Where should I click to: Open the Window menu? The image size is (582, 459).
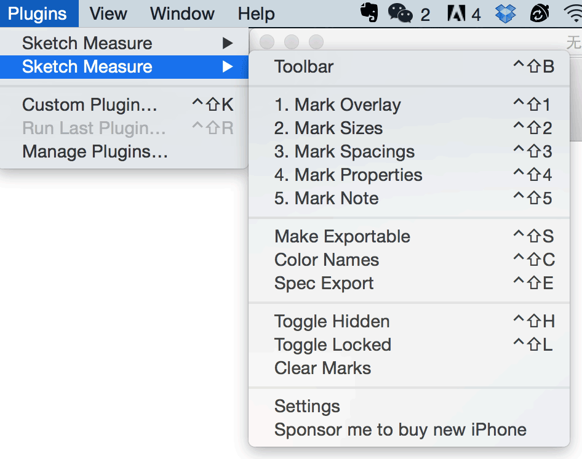[x=183, y=13]
